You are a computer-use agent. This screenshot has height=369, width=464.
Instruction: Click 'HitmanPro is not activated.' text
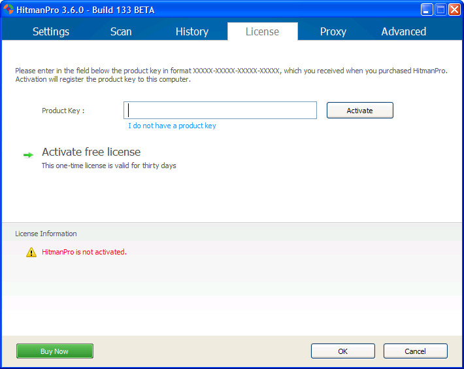(x=84, y=252)
